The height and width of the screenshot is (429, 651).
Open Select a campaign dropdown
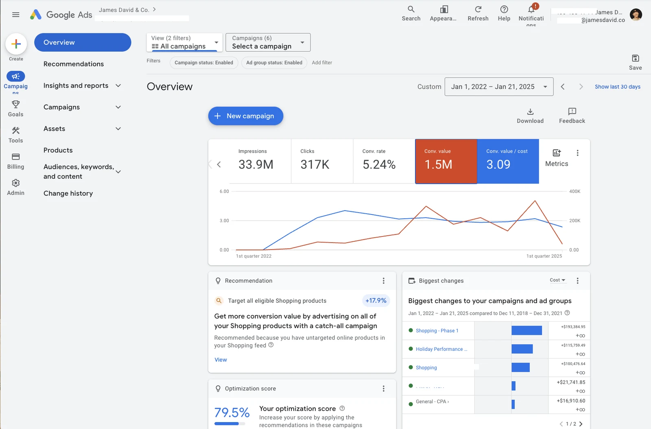pyautogui.click(x=268, y=42)
